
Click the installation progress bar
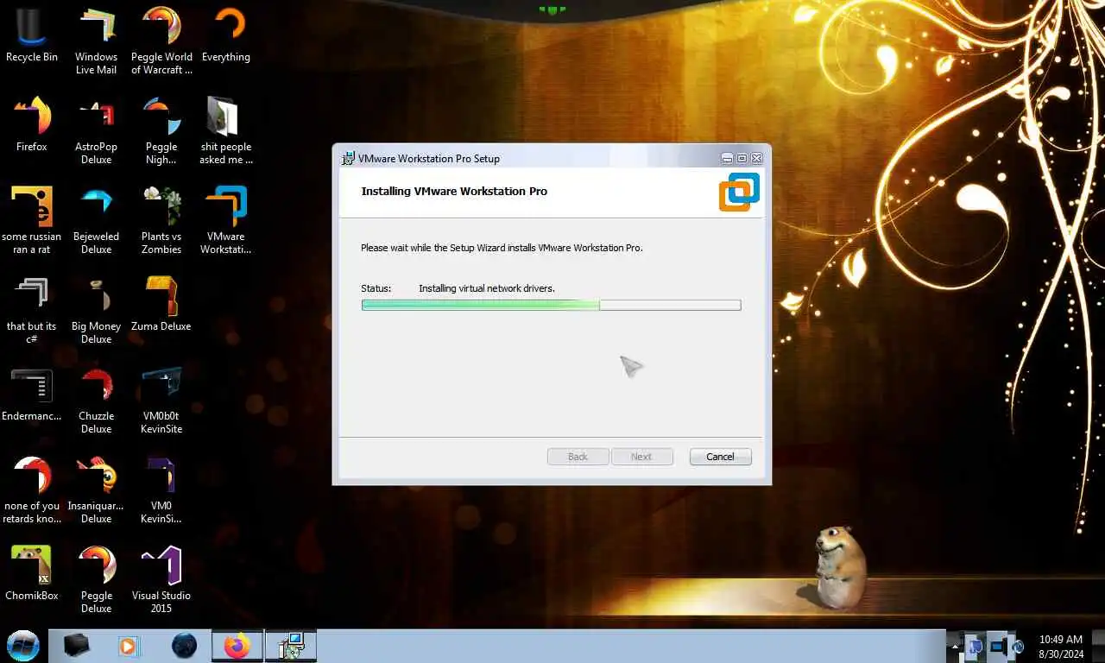coord(551,305)
